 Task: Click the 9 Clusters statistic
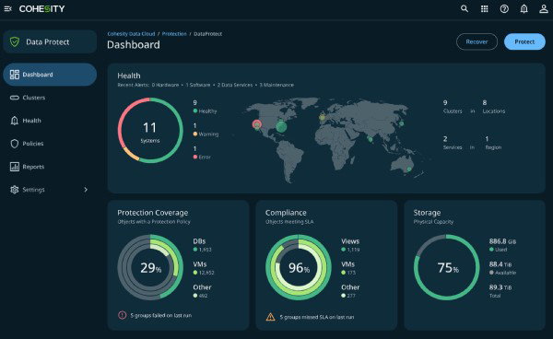coord(453,107)
